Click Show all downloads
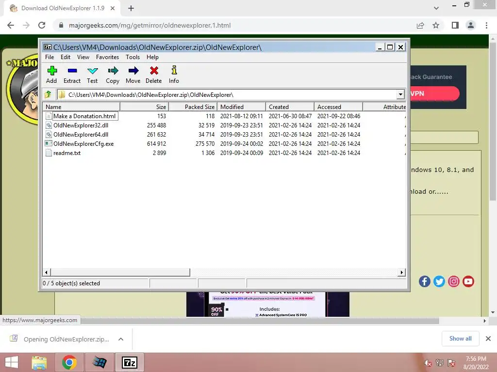 [x=460, y=339]
